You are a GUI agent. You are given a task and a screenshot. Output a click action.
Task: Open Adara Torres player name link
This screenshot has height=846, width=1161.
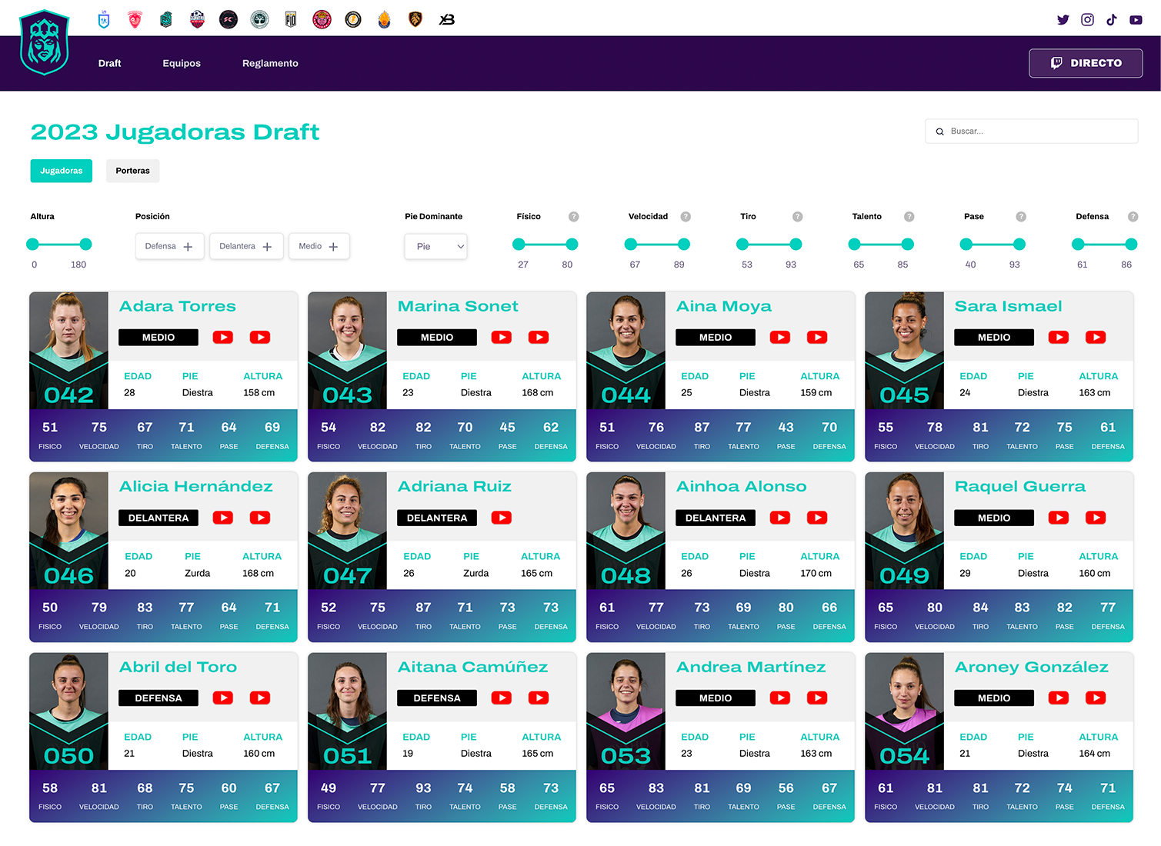point(178,306)
